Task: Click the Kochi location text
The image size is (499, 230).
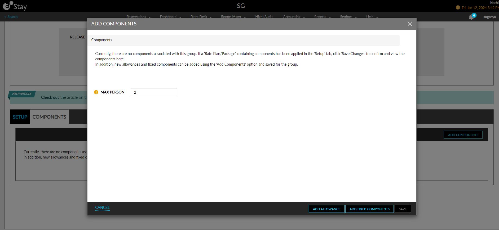Action: pyautogui.click(x=494, y=3)
